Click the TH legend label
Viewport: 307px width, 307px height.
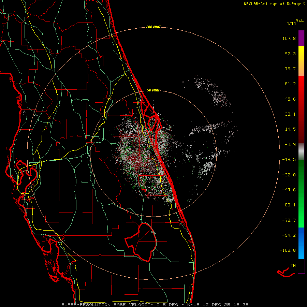coord(293,266)
